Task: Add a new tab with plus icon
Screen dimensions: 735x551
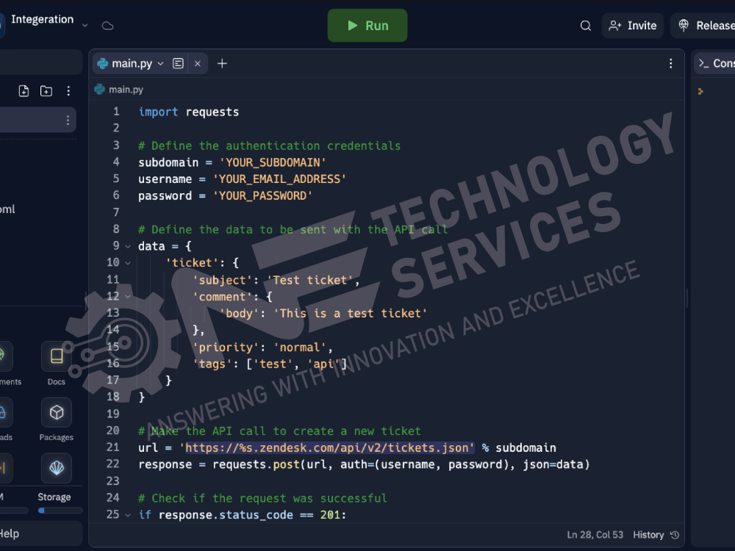Action: coord(222,64)
